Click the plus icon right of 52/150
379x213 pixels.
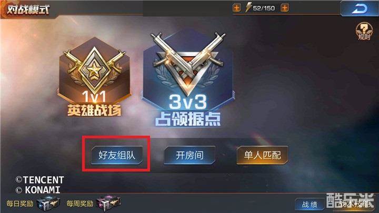pos(285,8)
